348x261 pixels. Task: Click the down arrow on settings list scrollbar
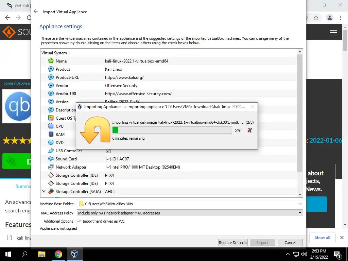pos(300,195)
